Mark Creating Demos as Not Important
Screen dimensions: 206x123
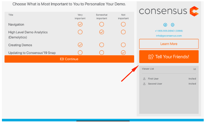[x=123, y=45]
